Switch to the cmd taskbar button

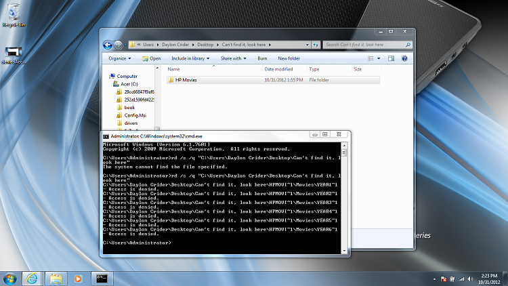point(102,279)
